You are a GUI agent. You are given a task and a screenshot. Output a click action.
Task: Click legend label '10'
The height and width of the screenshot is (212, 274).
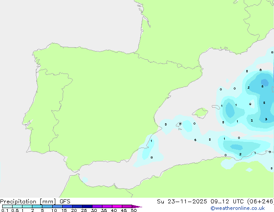tap(54, 210)
